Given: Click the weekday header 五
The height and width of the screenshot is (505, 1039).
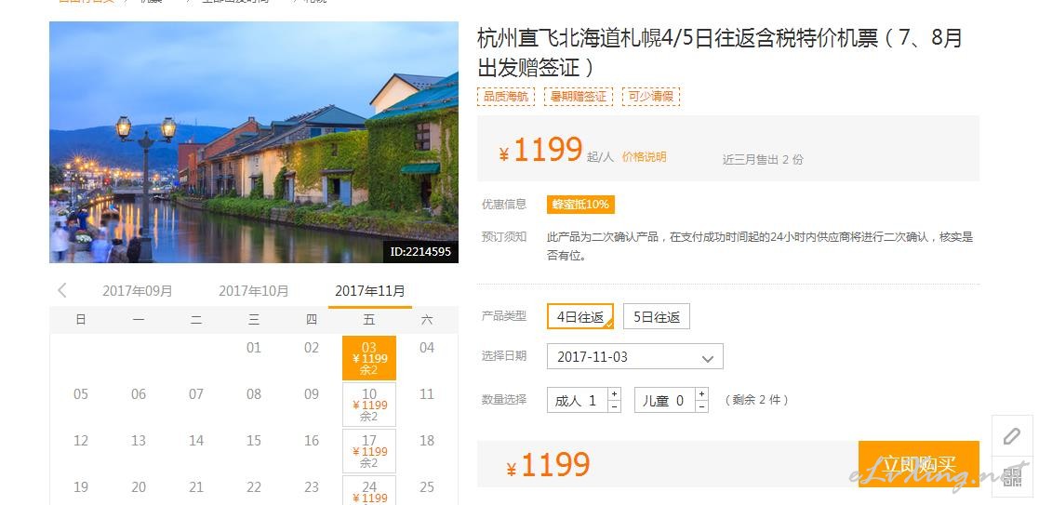Looking at the screenshot, I should (369, 320).
